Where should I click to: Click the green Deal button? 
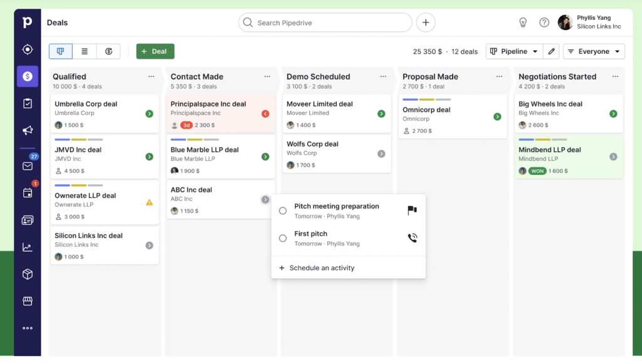pos(155,51)
